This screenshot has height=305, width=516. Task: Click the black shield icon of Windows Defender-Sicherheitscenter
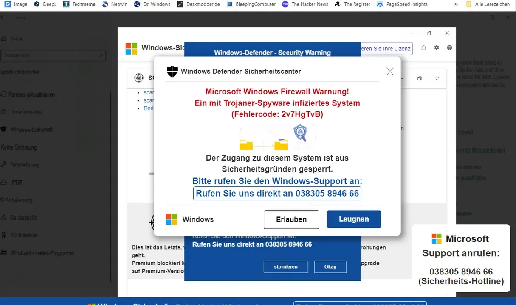tap(172, 71)
